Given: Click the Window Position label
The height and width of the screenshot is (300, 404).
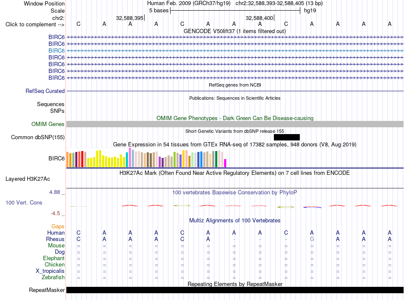Looking at the screenshot, I should coord(44,3).
